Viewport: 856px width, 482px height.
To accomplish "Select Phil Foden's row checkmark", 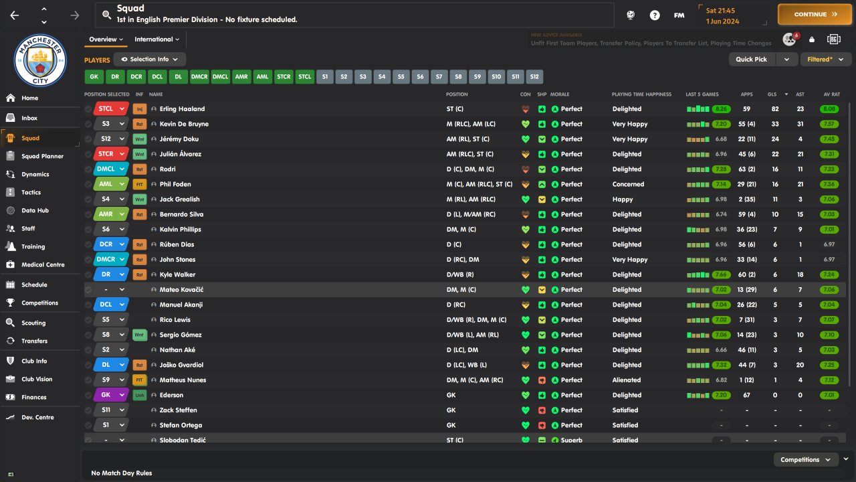I will [88, 184].
